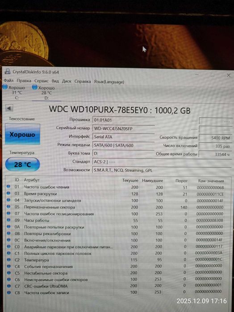Click the status dot for attribute 03

pos(8,193)
